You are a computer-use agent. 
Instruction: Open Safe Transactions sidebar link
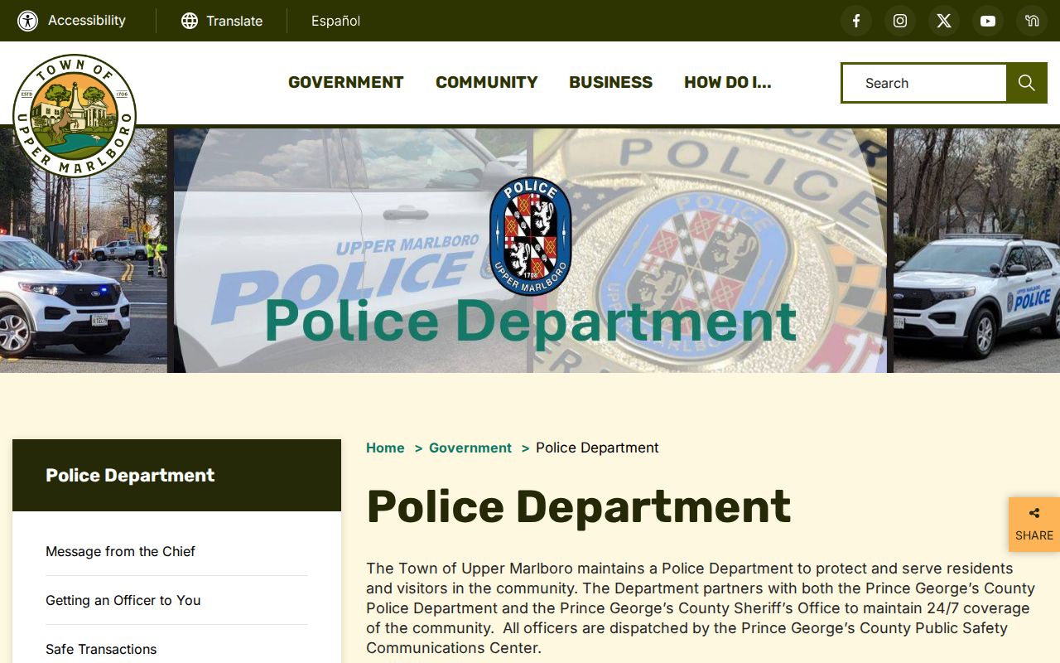pyautogui.click(x=101, y=649)
